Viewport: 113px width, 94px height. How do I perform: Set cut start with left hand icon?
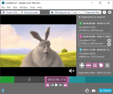[47, 85]
